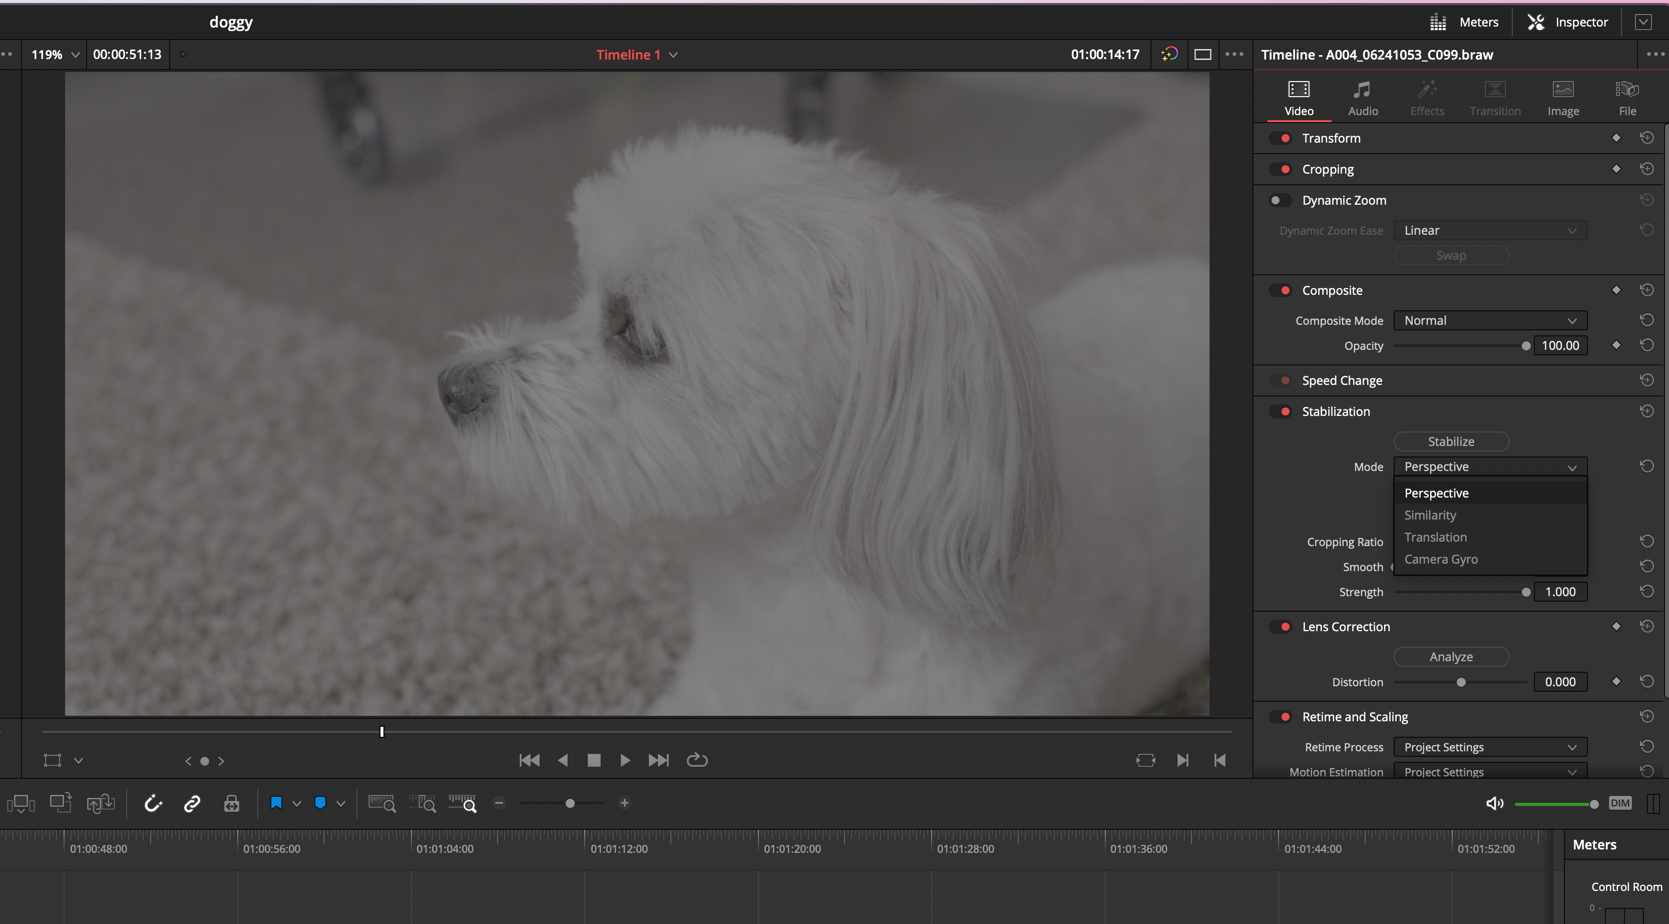1669x924 pixels.
Task: Switch to File inspector tab
Action: tap(1627, 98)
